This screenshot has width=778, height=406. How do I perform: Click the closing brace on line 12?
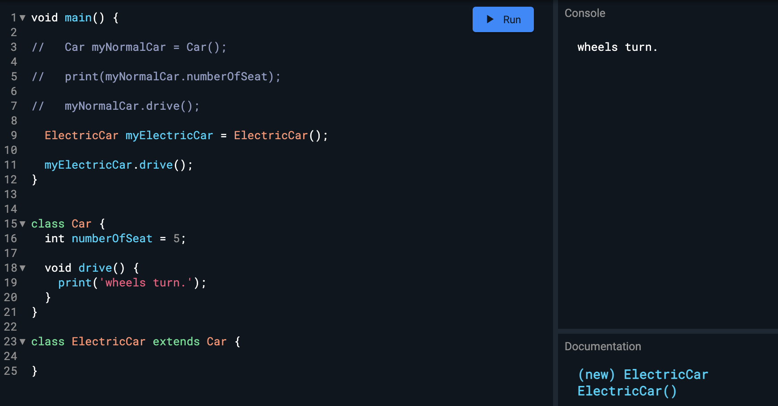[34, 180]
